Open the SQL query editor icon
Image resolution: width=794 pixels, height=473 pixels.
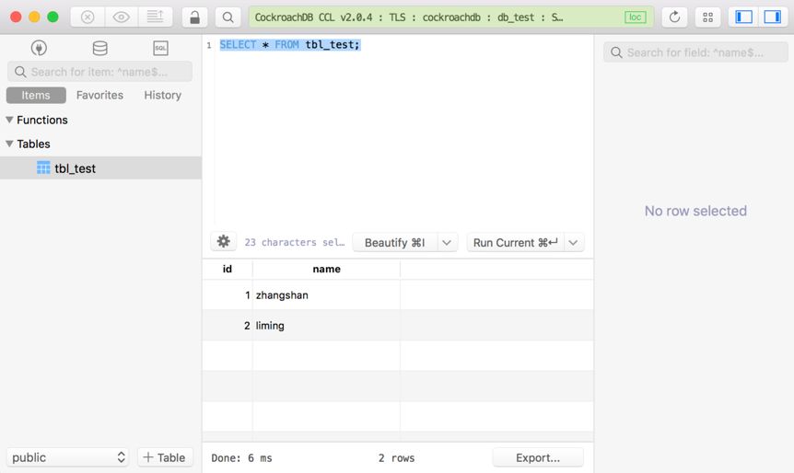click(x=160, y=48)
